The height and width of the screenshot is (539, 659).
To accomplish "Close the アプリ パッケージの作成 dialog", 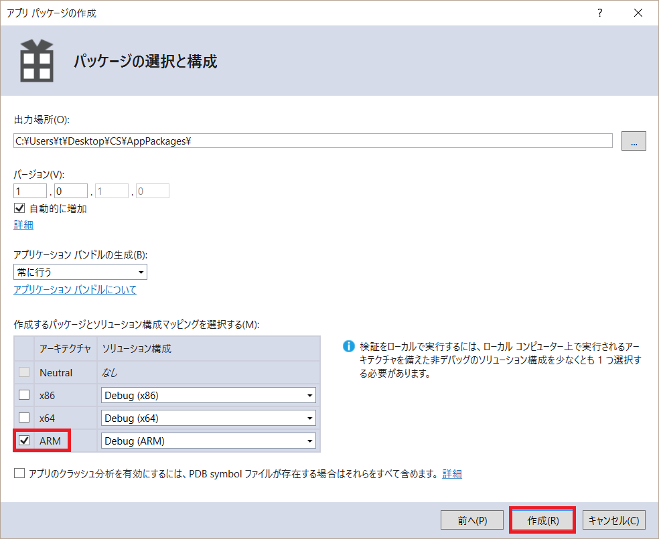I will click(638, 13).
